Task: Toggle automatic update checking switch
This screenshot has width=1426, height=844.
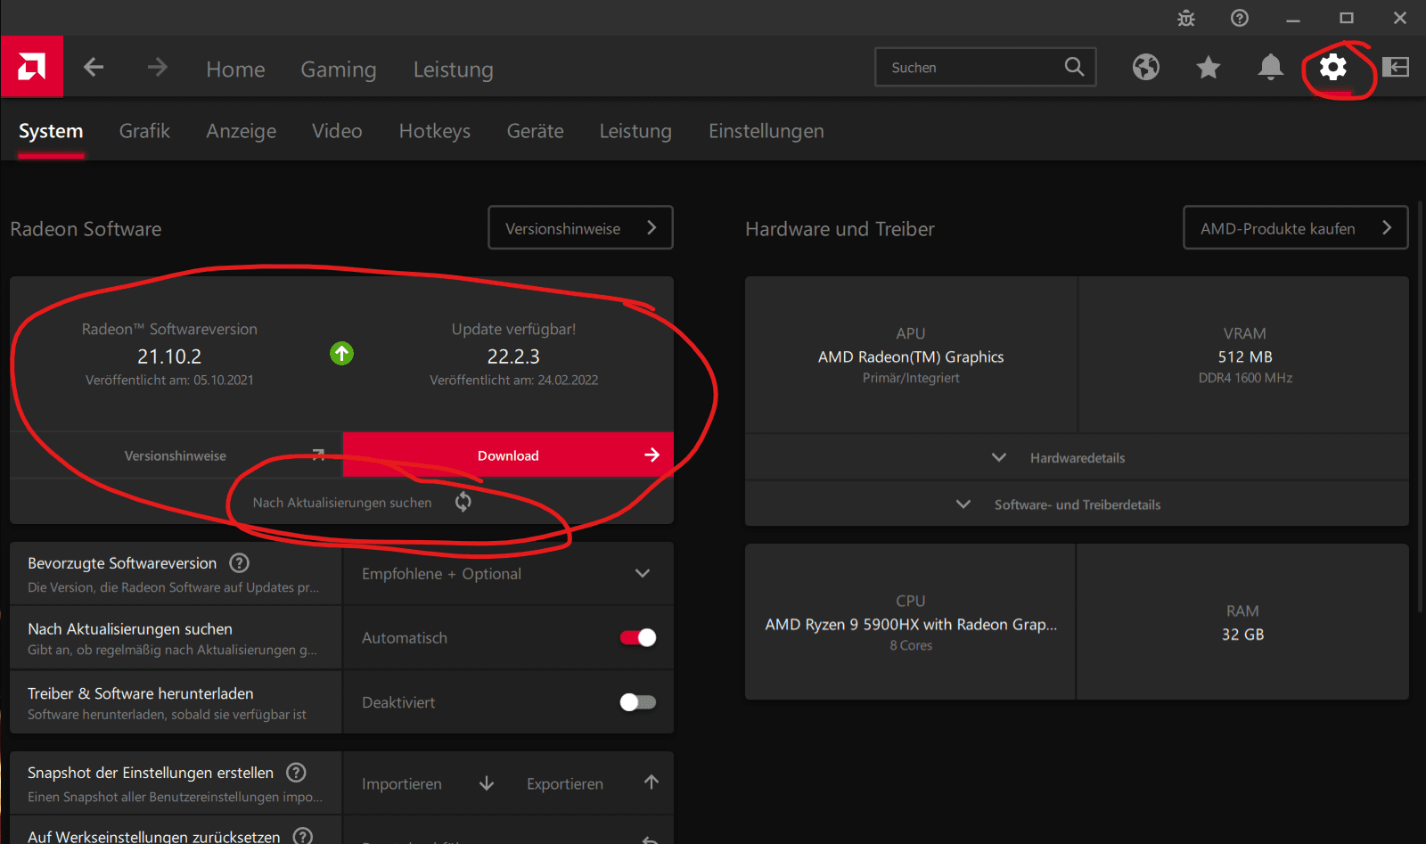Action: [x=638, y=637]
